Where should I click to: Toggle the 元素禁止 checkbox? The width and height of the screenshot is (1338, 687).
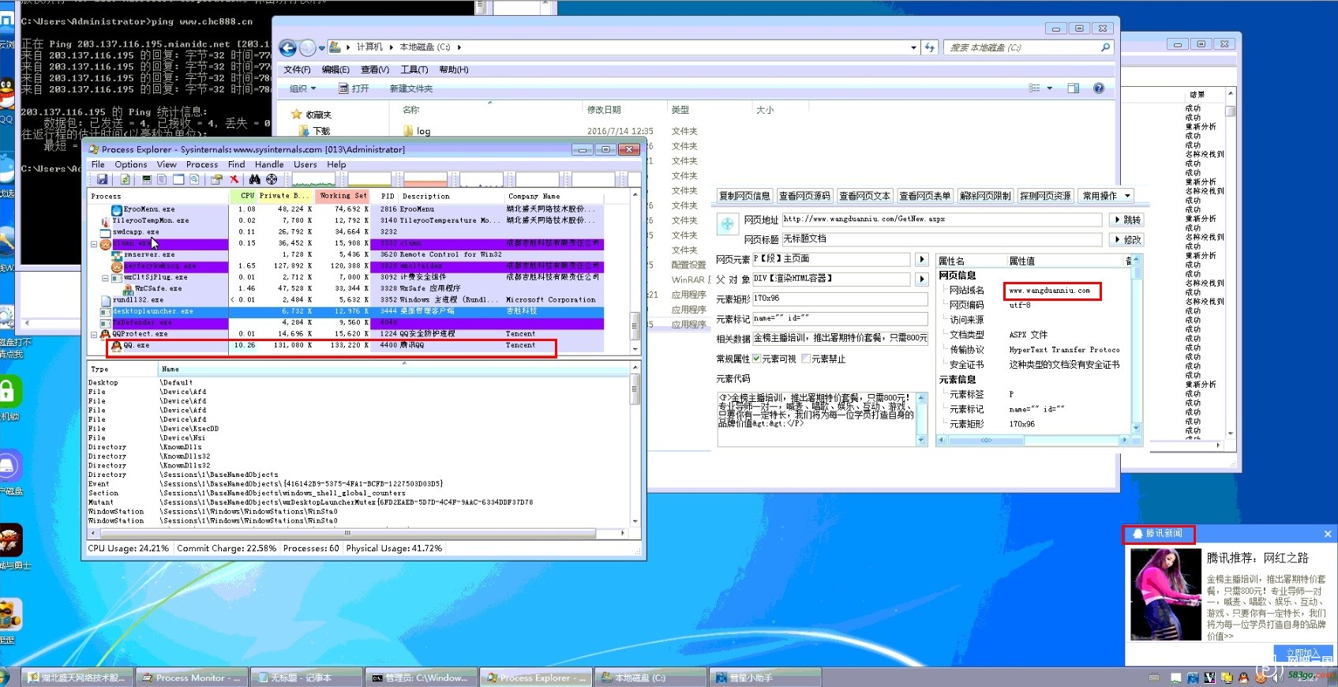(806, 359)
